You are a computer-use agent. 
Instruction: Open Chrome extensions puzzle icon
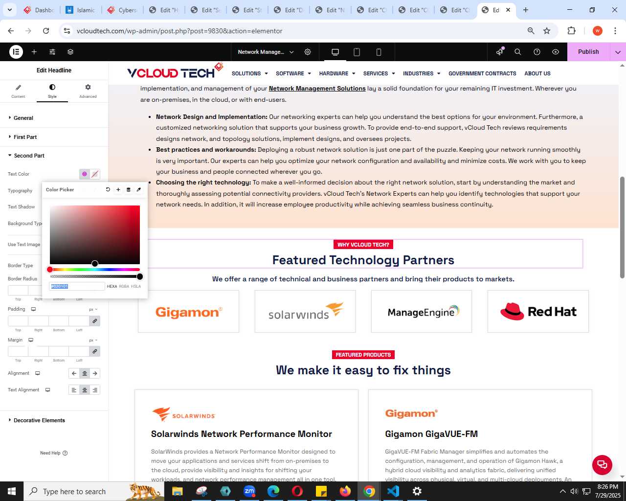(571, 31)
